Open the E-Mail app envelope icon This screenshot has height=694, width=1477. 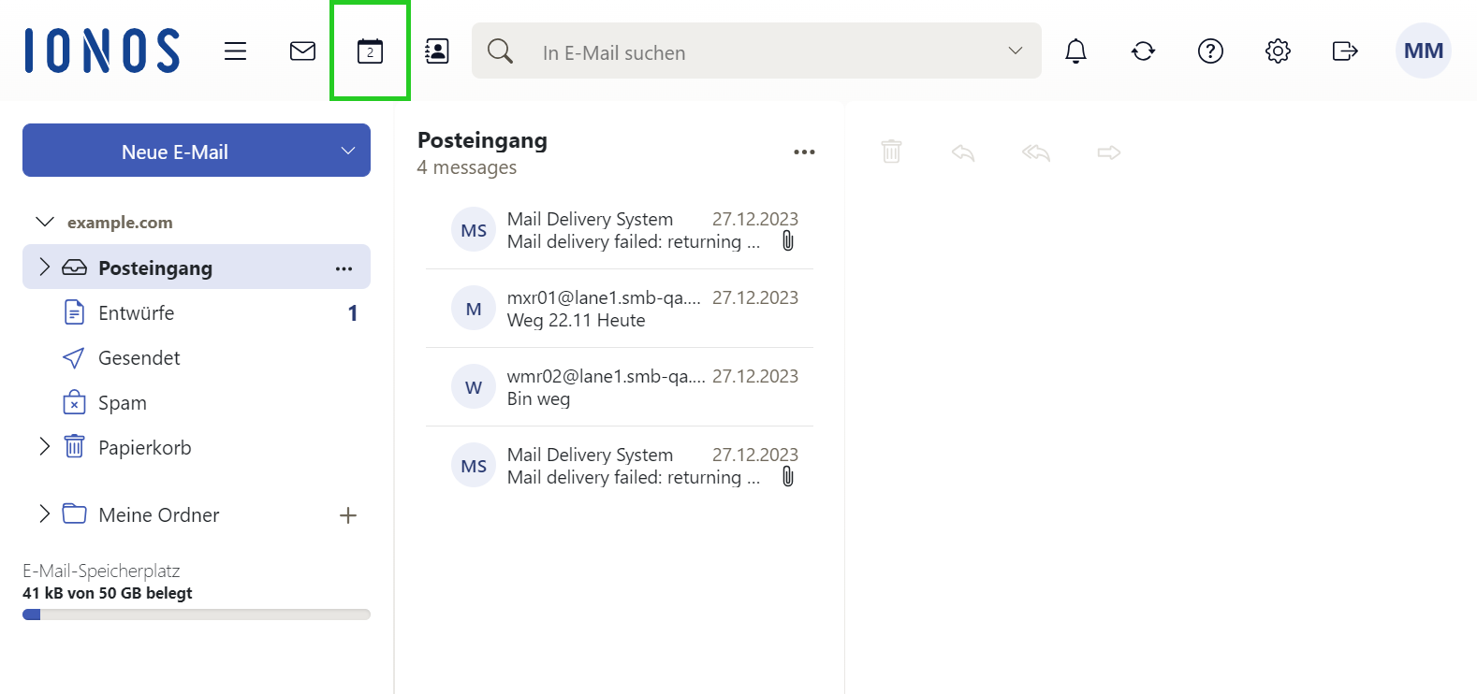click(x=302, y=51)
